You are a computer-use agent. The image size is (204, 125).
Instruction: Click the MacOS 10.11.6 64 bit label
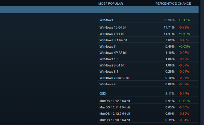click(x=115, y=107)
